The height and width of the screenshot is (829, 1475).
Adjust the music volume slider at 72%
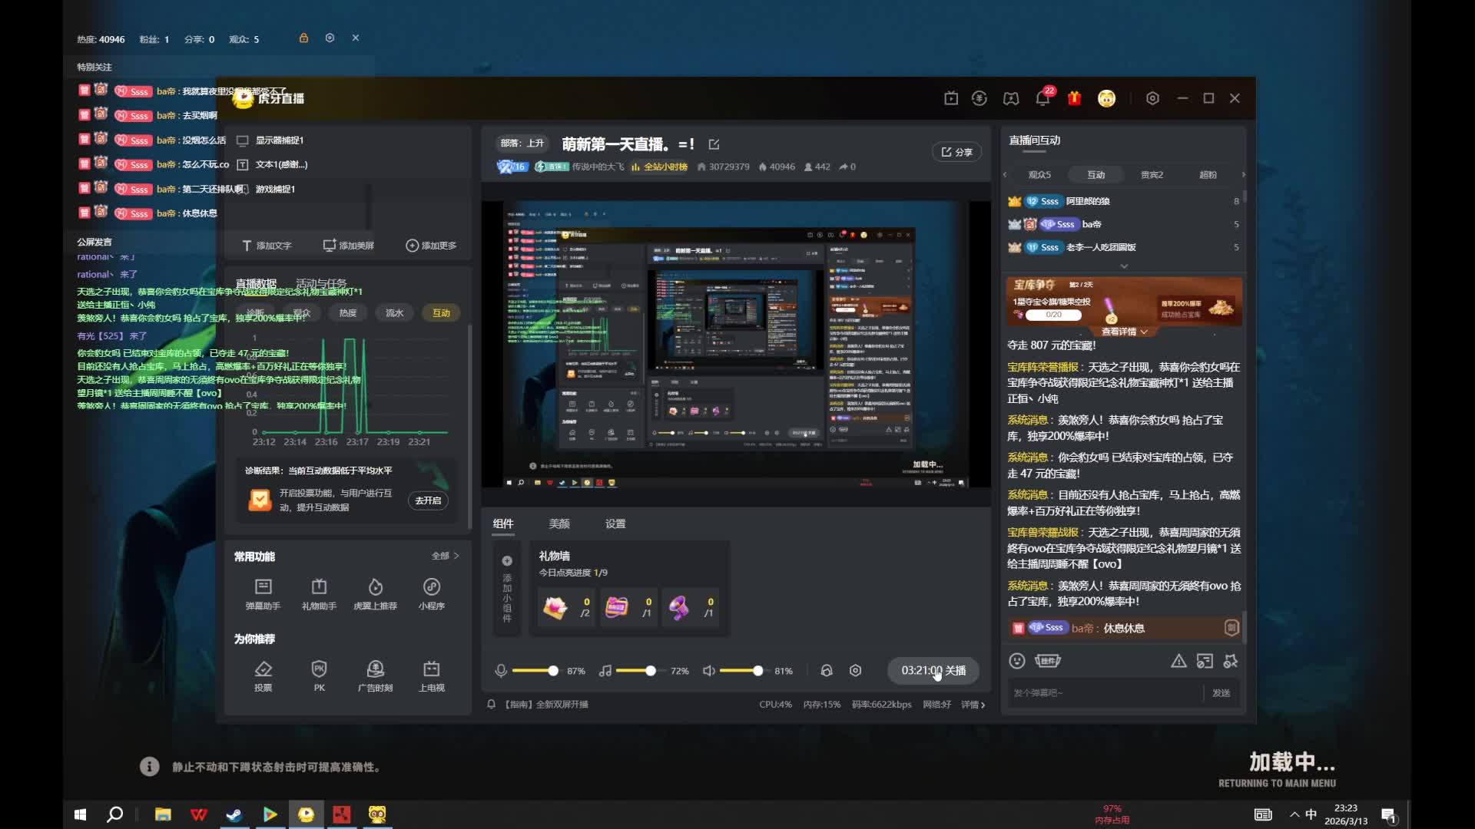[650, 671]
